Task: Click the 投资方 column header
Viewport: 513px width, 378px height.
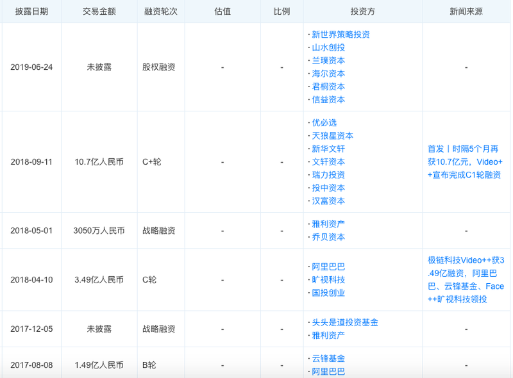Action: [x=362, y=12]
